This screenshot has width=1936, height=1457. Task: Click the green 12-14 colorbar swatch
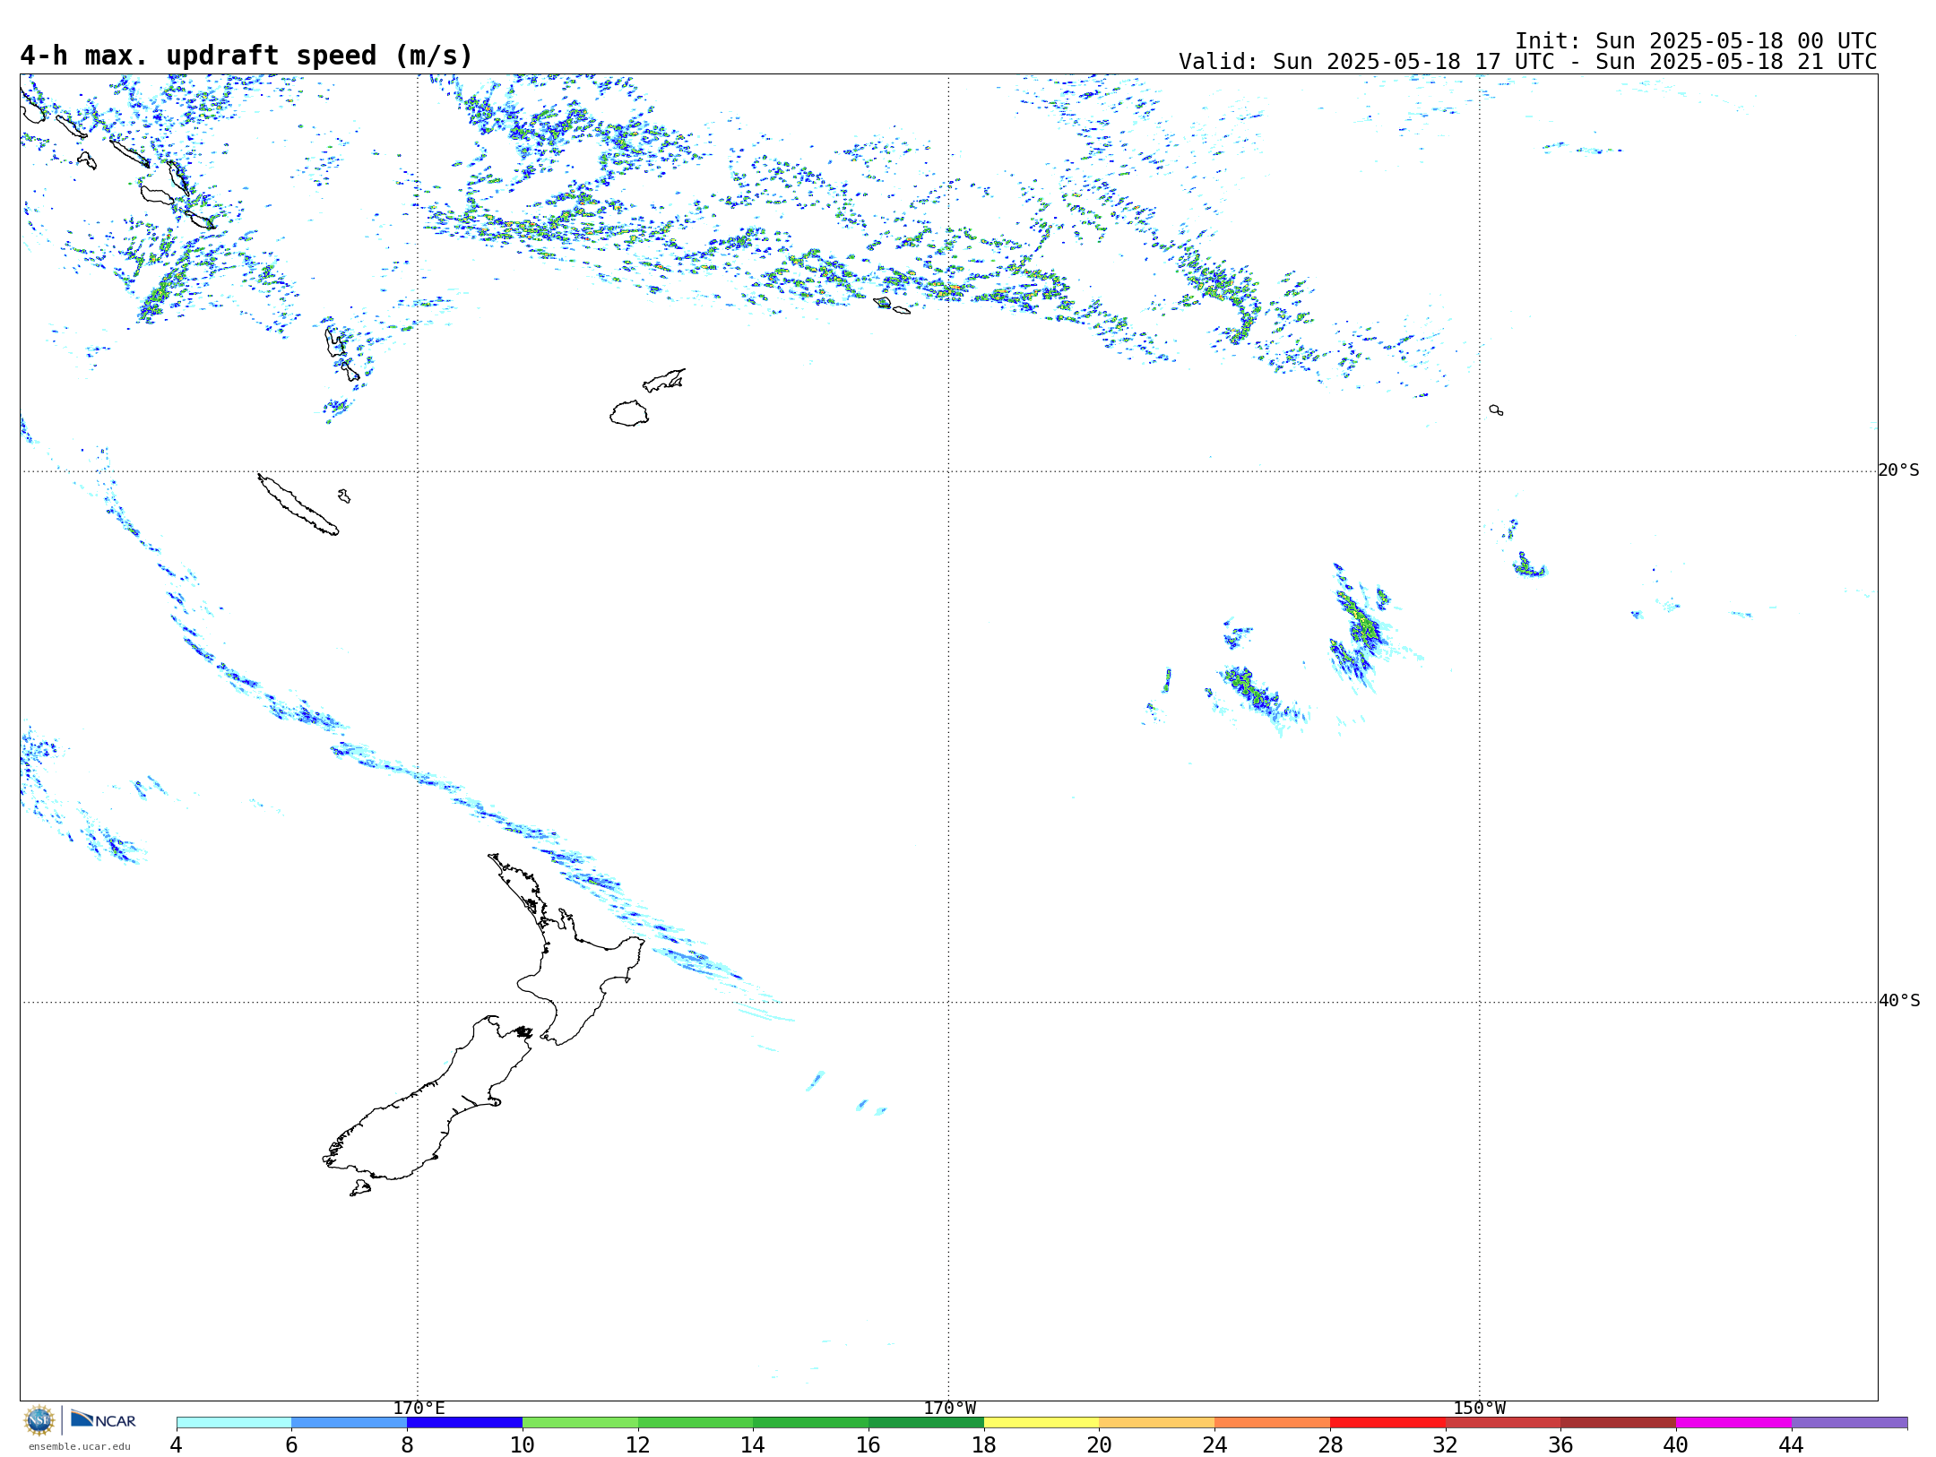pyautogui.click(x=696, y=1423)
